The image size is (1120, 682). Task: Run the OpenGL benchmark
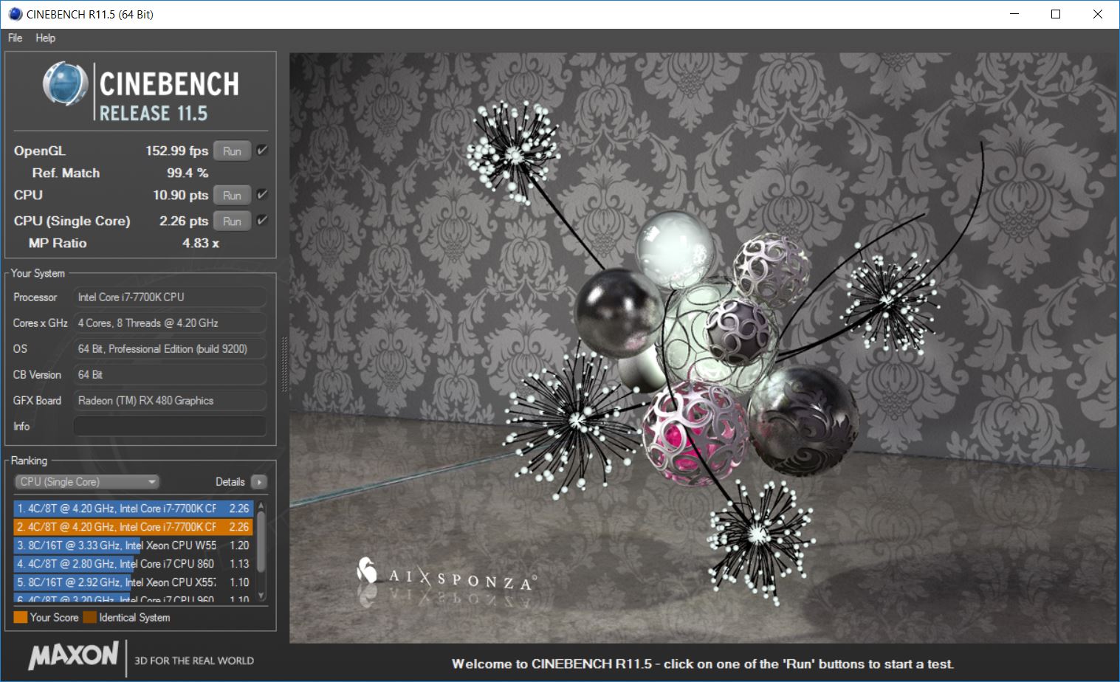[232, 151]
